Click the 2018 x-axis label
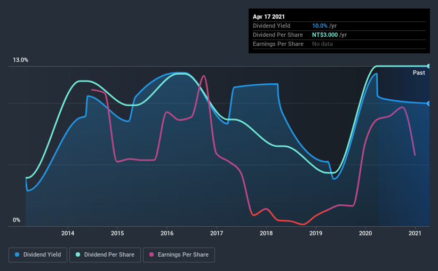This screenshot has width=438, height=271. [x=266, y=233]
